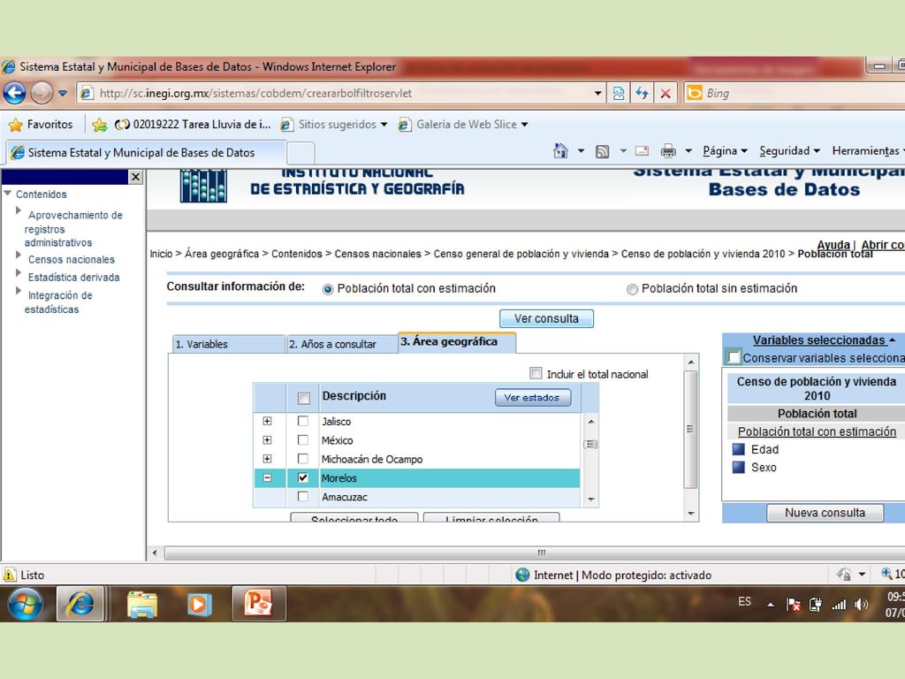This screenshot has height=679, width=905.
Task: Uncheck the Morelos checkbox
Action: point(303,477)
